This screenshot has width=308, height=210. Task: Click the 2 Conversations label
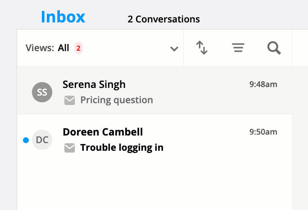pos(163,19)
